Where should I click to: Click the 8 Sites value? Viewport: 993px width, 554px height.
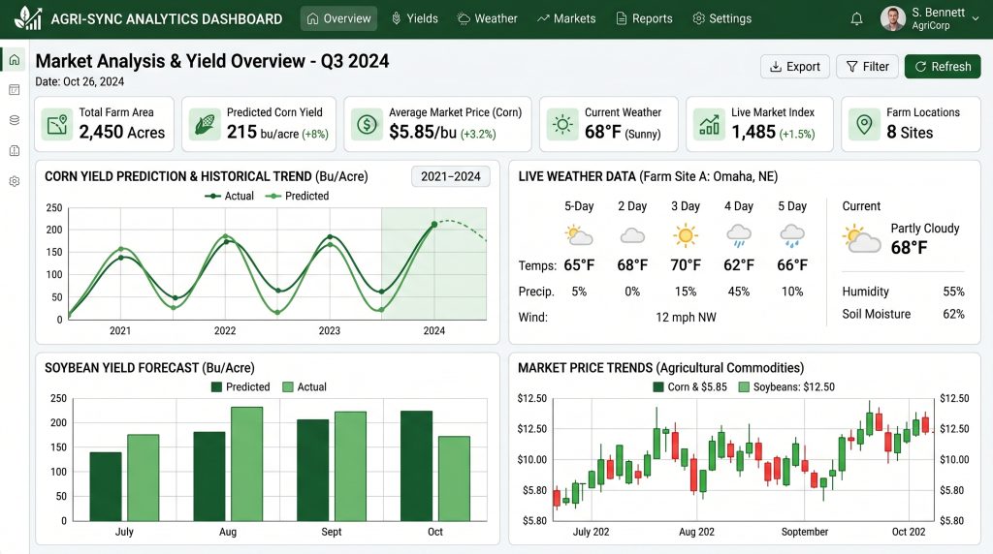(x=910, y=132)
